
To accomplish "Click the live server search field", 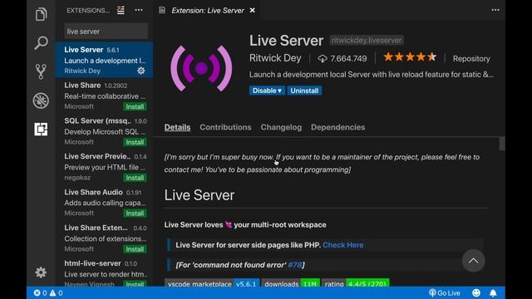I will pos(106,32).
